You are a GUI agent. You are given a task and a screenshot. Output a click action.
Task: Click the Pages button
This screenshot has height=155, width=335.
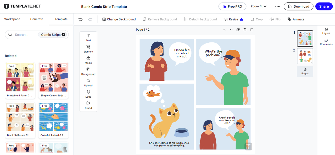(305, 71)
